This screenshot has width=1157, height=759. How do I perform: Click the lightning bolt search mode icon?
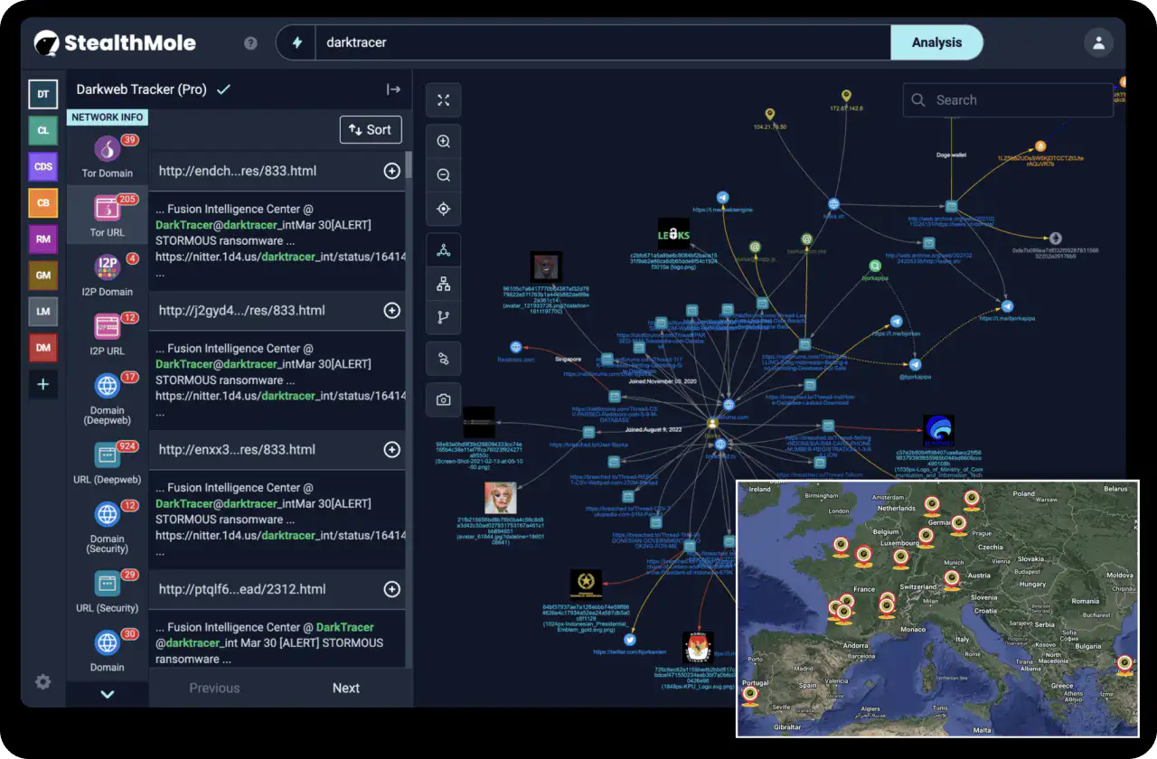(296, 42)
